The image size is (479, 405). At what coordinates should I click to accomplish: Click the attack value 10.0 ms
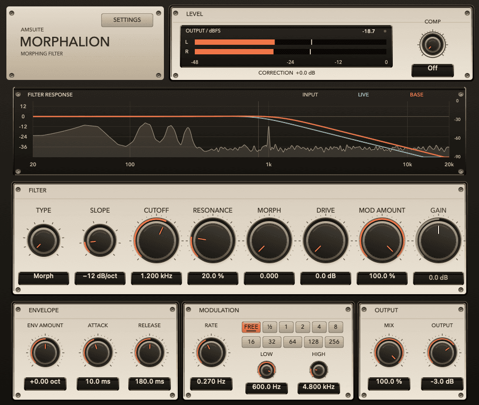98,383
